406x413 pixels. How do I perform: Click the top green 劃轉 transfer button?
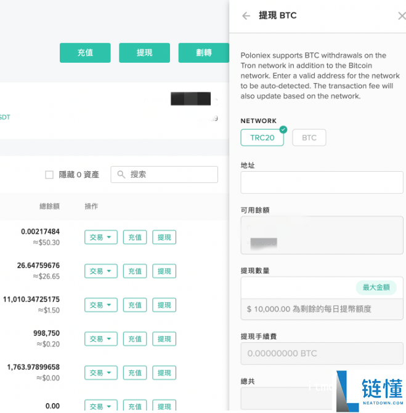click(204, 53)
